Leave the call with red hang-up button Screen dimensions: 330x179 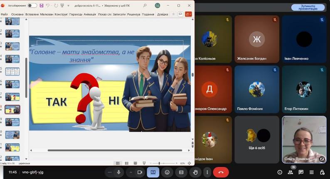[221, 172]
